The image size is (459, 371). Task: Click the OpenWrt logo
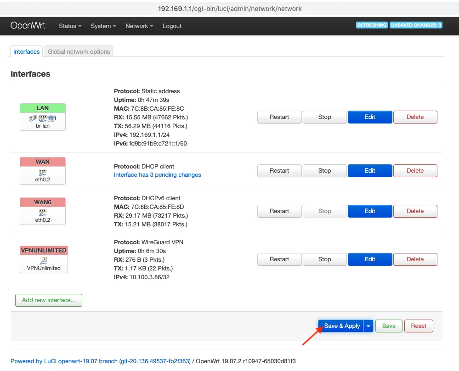point(28,26)
